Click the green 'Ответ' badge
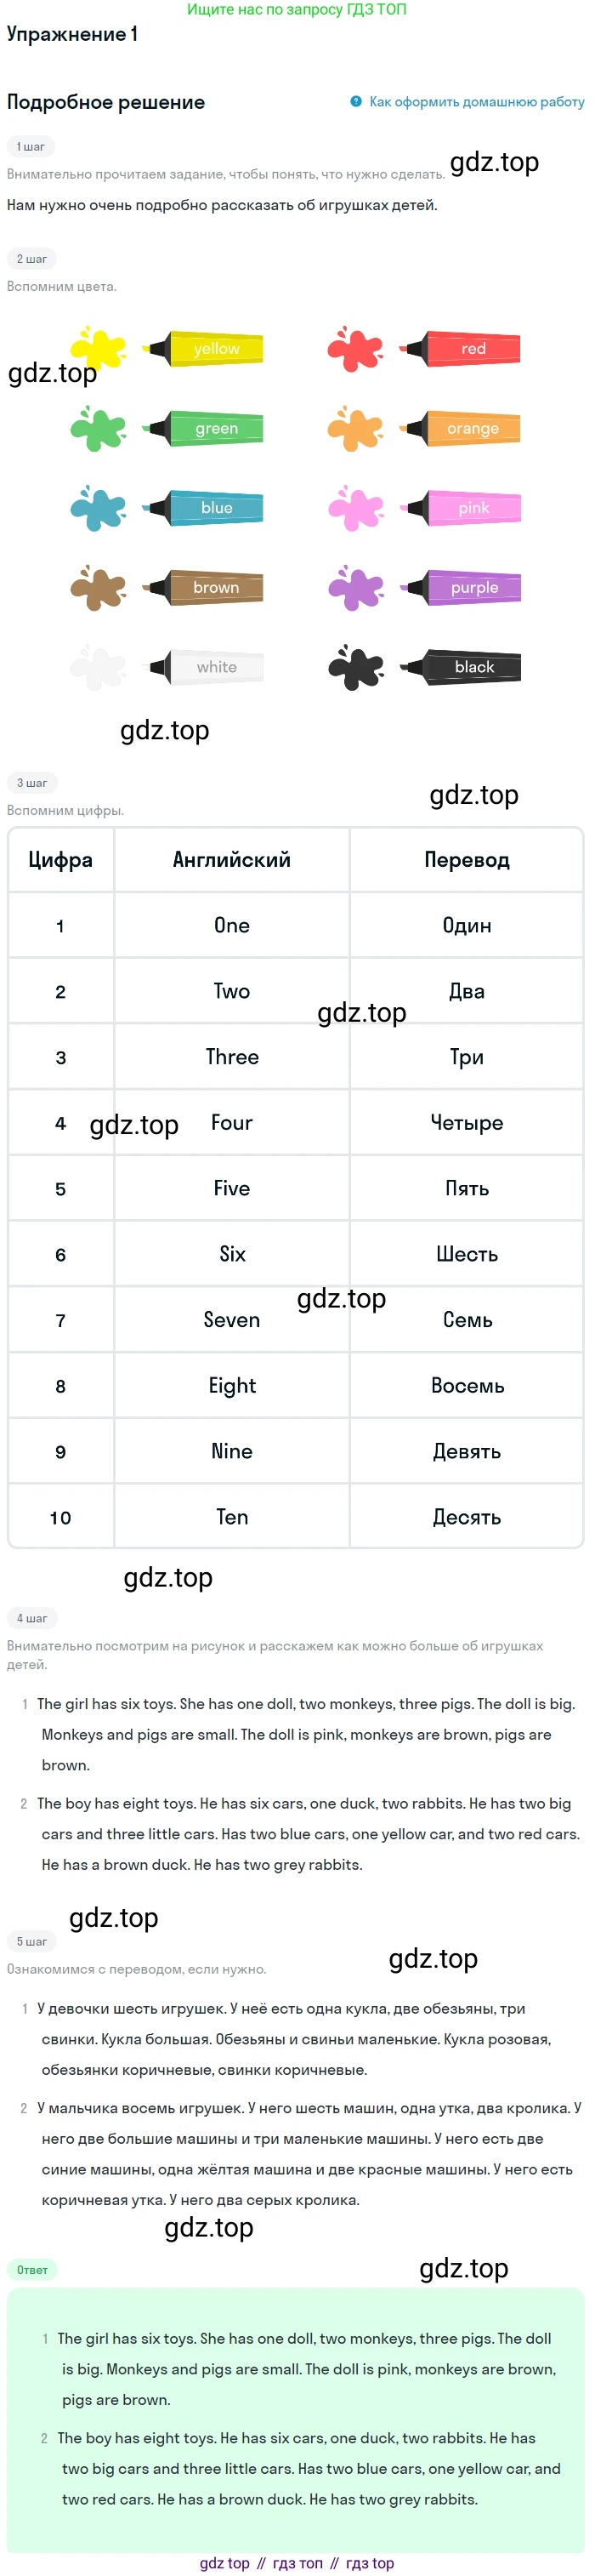 pyautogui.click(x=32, y=2269)
